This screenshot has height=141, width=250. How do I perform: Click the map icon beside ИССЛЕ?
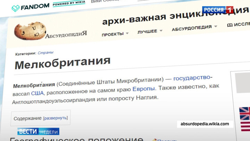230,25
